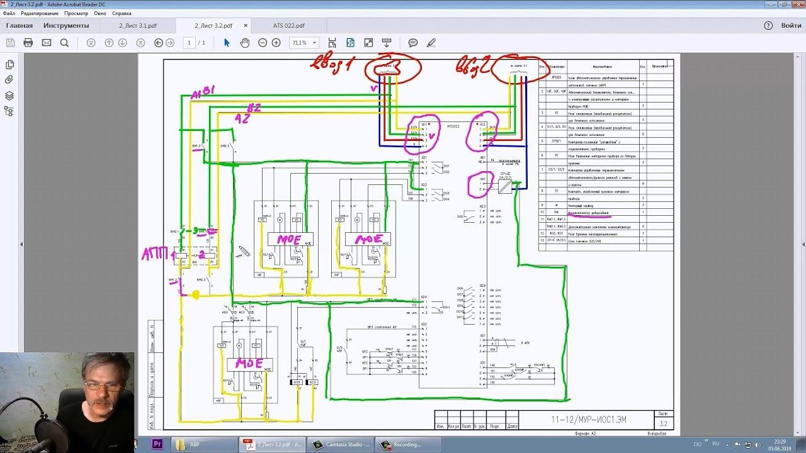This screenshot has width=806, height=453.
Task: Activate the Selection arrow tool
Action: [x=227, y=43]
